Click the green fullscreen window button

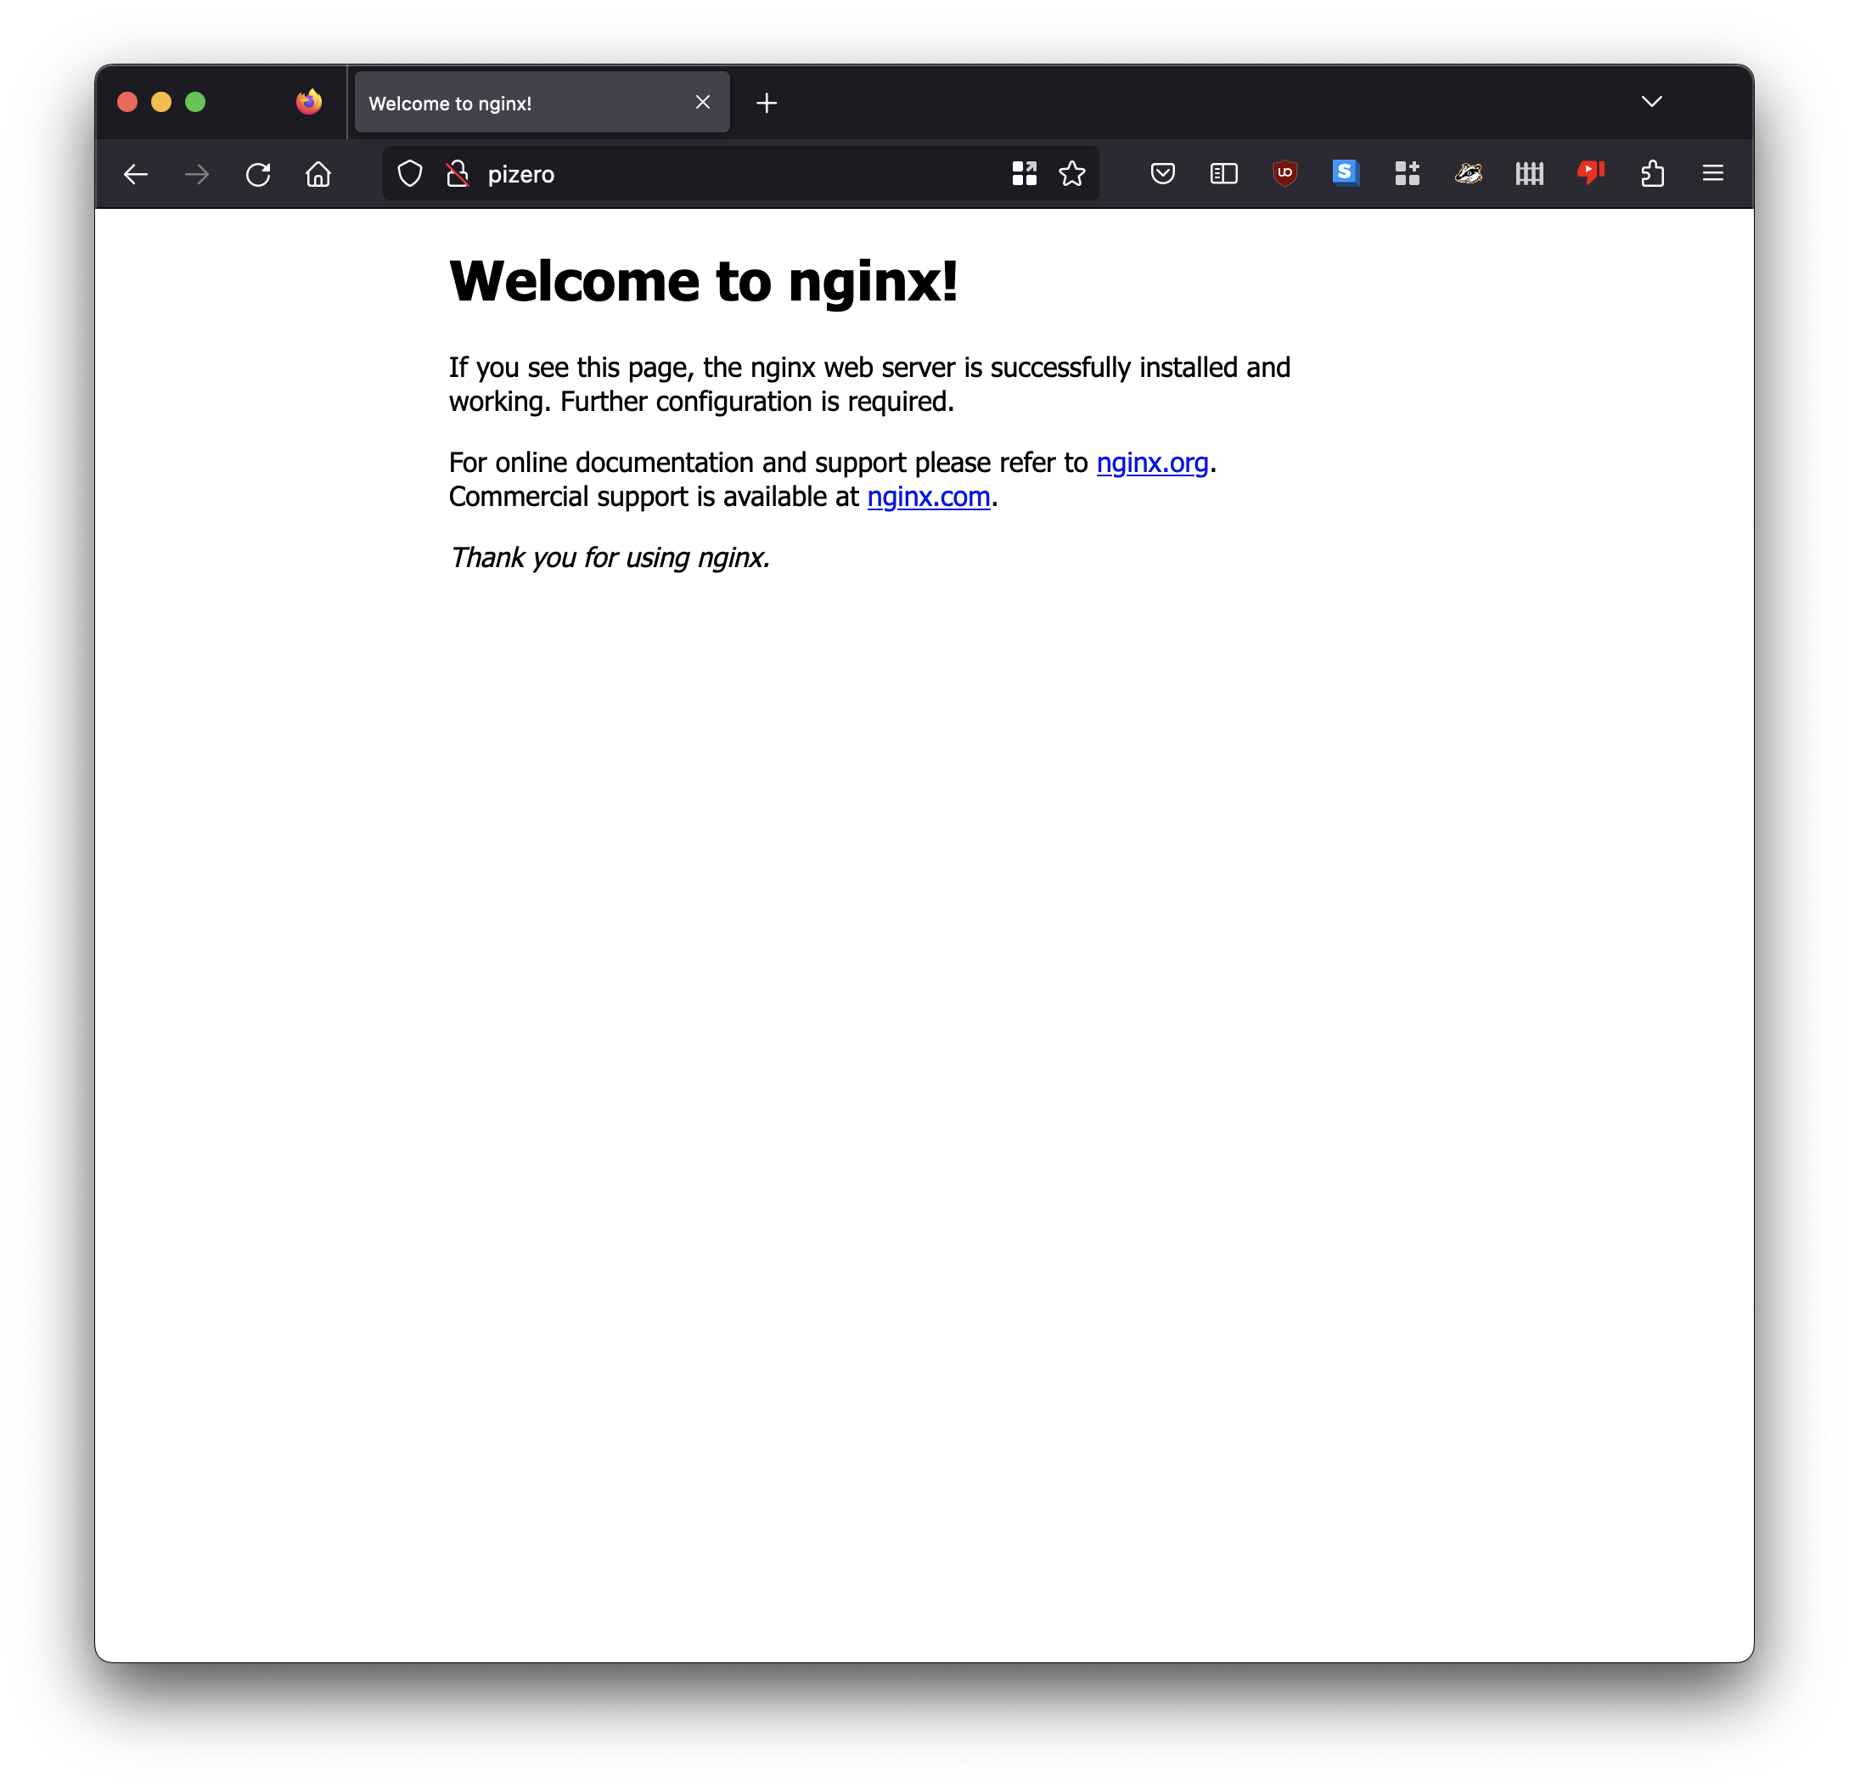coord(195,102)
